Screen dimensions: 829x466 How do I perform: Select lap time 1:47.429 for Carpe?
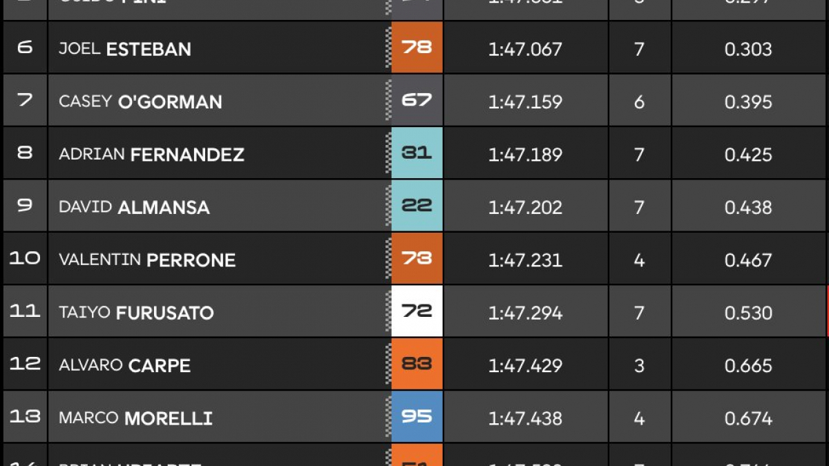pyautogui.click(x=525, y=366)
